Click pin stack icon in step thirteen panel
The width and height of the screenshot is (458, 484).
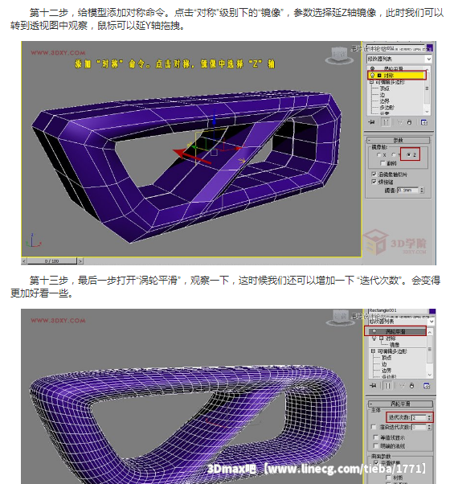point(374,386)
